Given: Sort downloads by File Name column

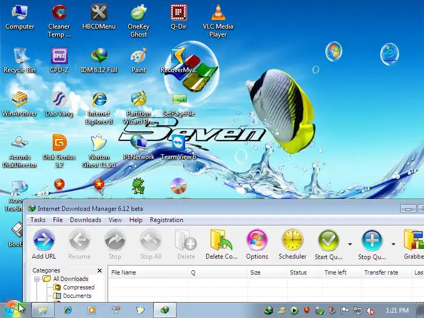Looking at the screenshot, I should [x=148, y=272].
